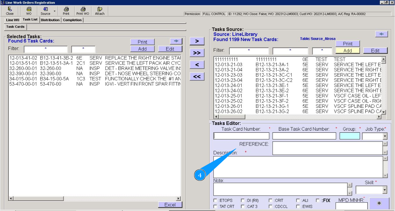Click down arrow of Tasks Source scrollbar
The height and width of the screenshot is (211, 395).
[x=384, y=112]
